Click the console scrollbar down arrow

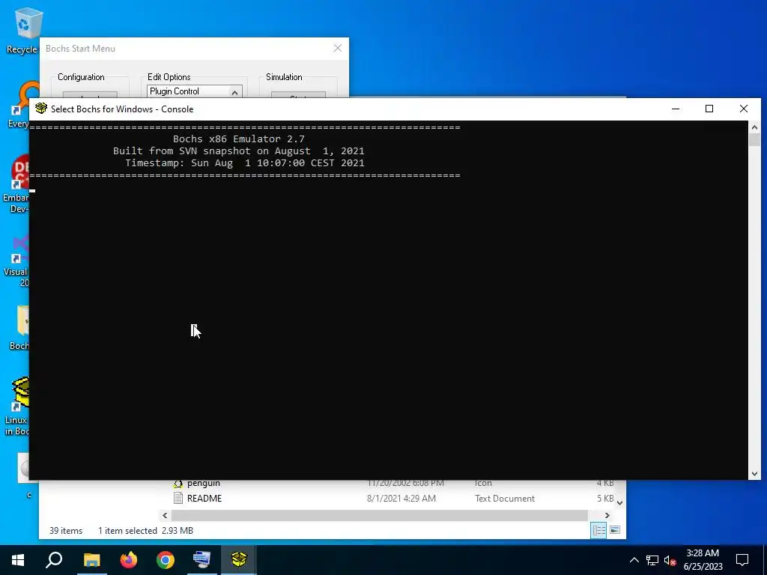(754, 473)
